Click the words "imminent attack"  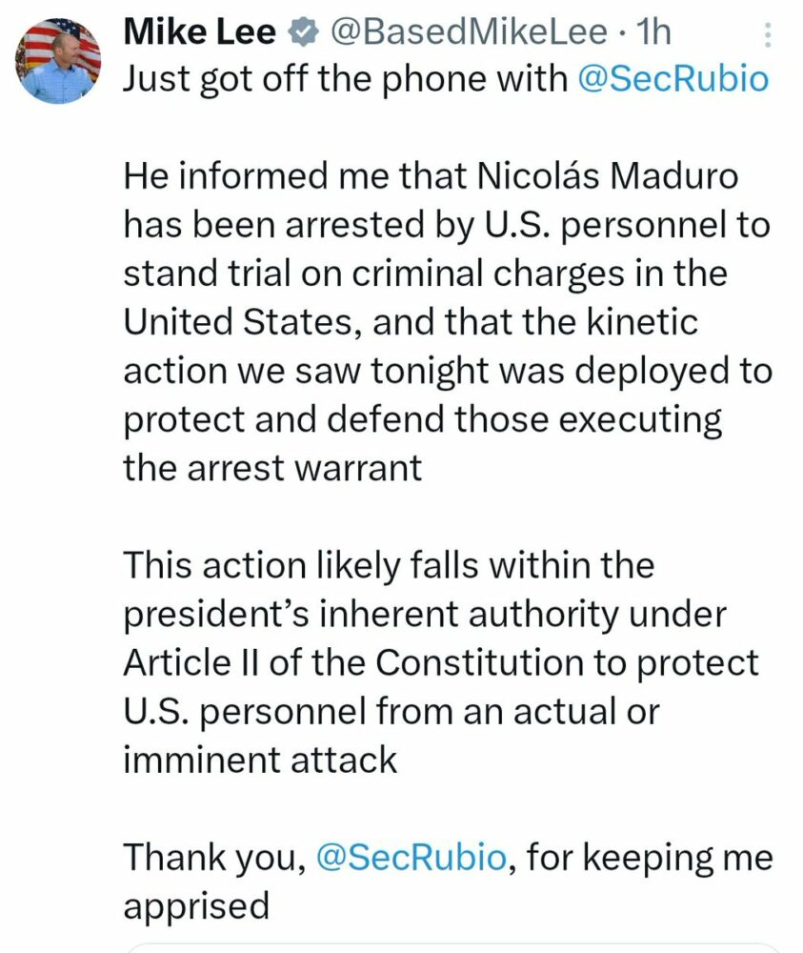(259, 760)
